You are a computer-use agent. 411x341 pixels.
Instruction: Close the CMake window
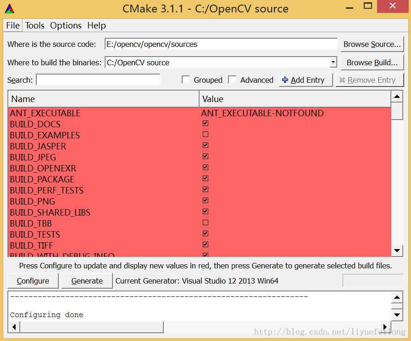coord(392,6)
